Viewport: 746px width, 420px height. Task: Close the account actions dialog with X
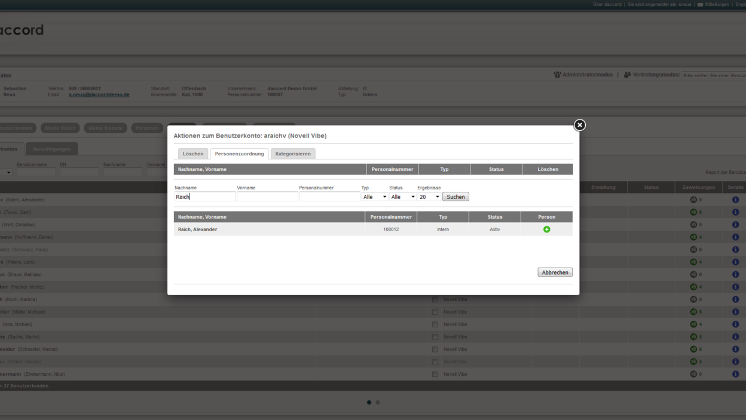pyautogui.click(x=579, y=125)
